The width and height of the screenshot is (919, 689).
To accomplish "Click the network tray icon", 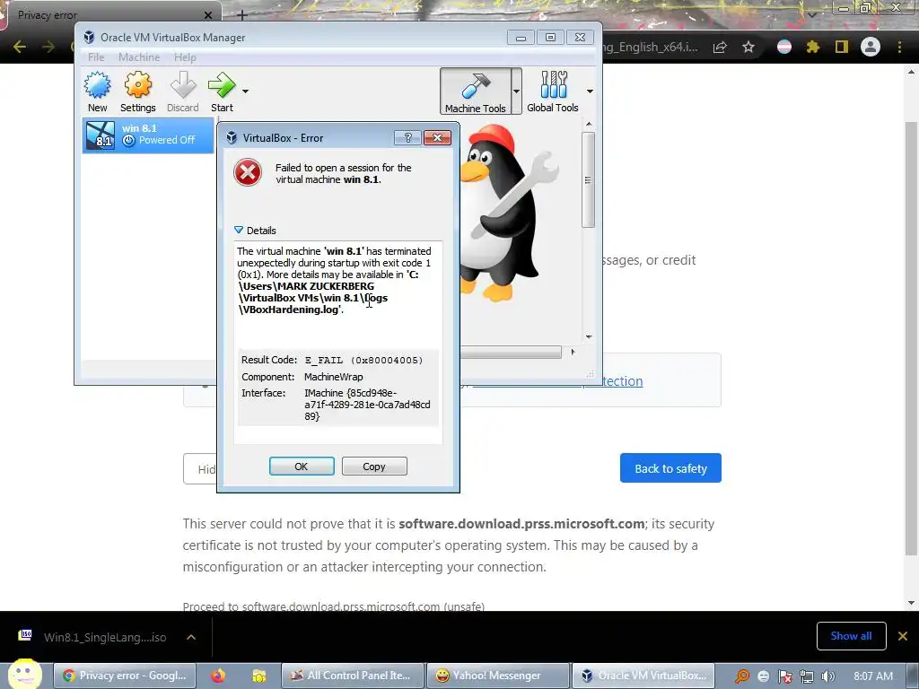I will coord(807,676).
